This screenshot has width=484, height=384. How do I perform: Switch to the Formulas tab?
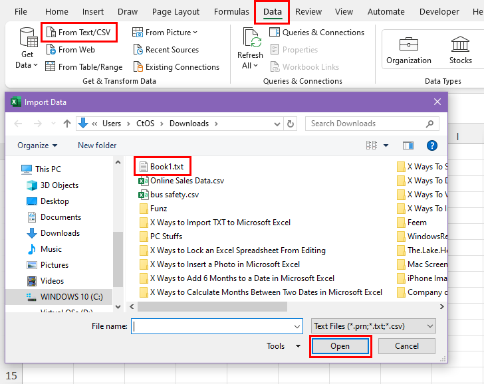(x=231, y=12)
